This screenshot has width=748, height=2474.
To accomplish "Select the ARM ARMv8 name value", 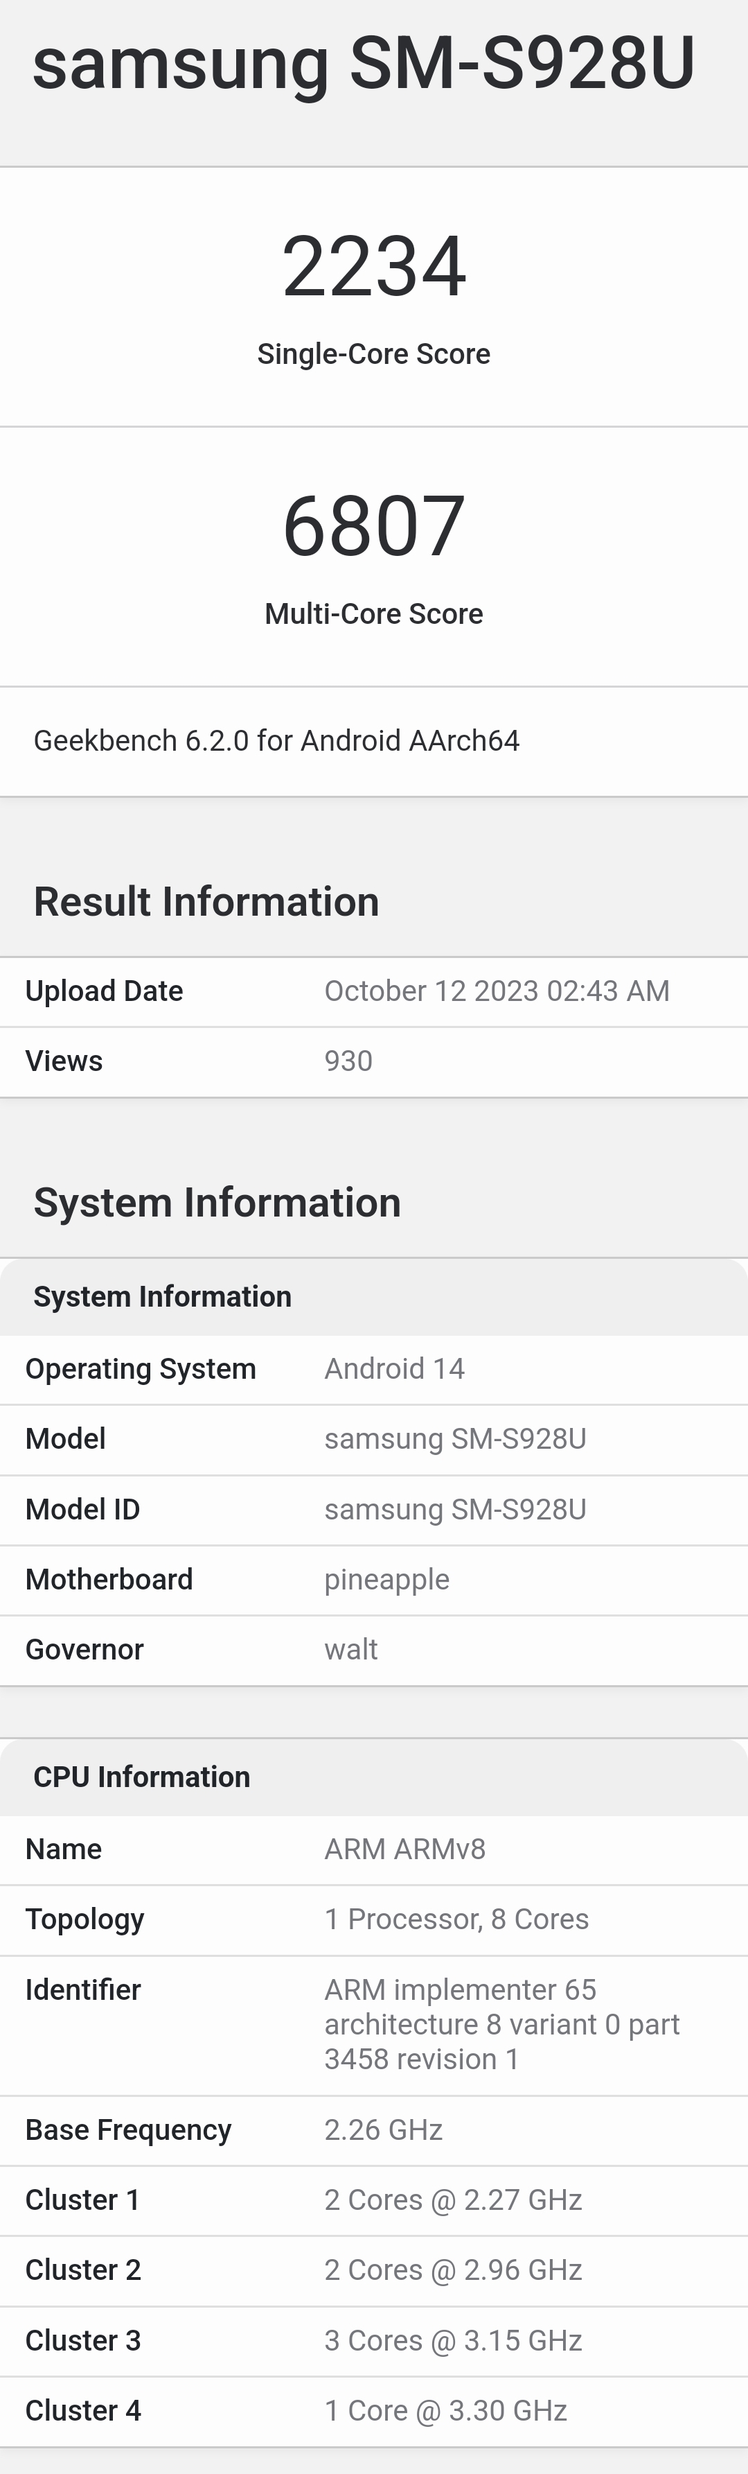I will (404, 1849).
